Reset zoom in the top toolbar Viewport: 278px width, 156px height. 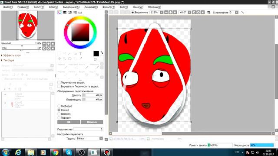click(x=175, y=13)
